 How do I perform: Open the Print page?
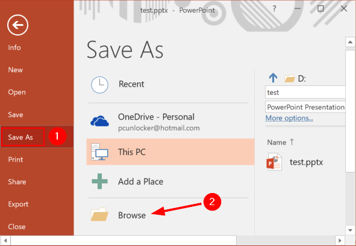point(16,159)
